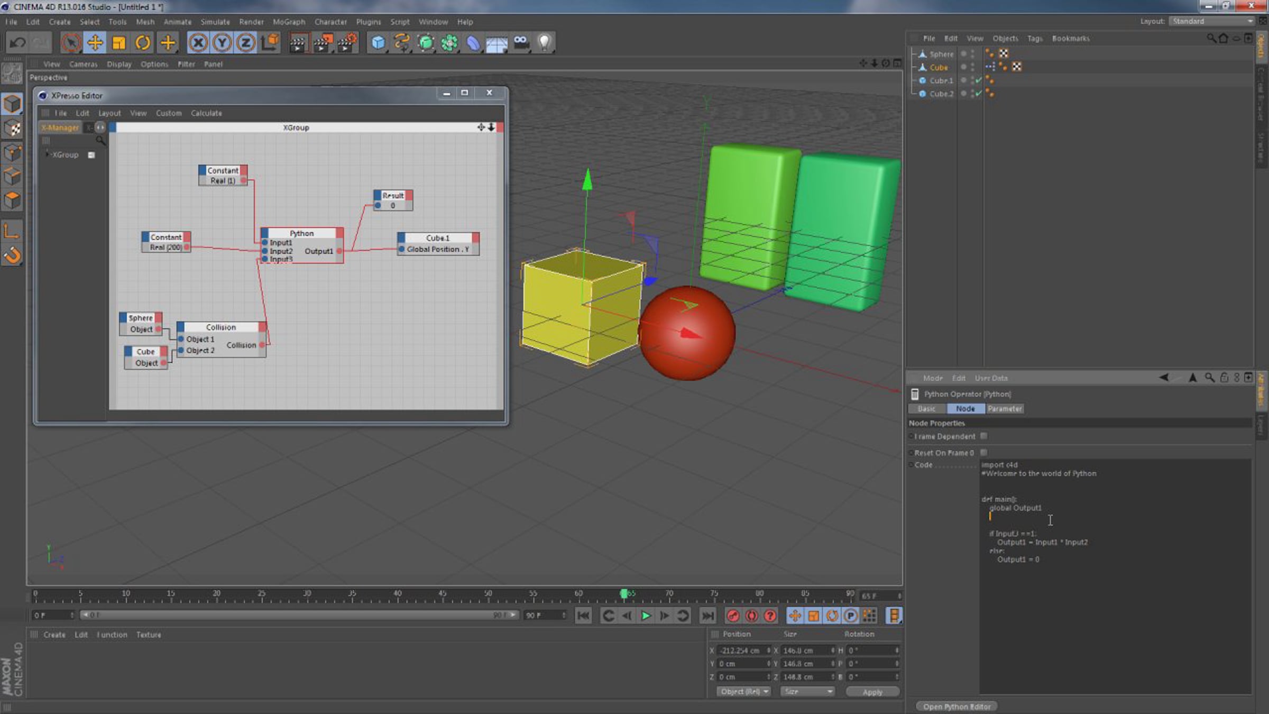
Task: Enable the Reset On Frame 0 checkbox
Action: (x=983, y=453)
